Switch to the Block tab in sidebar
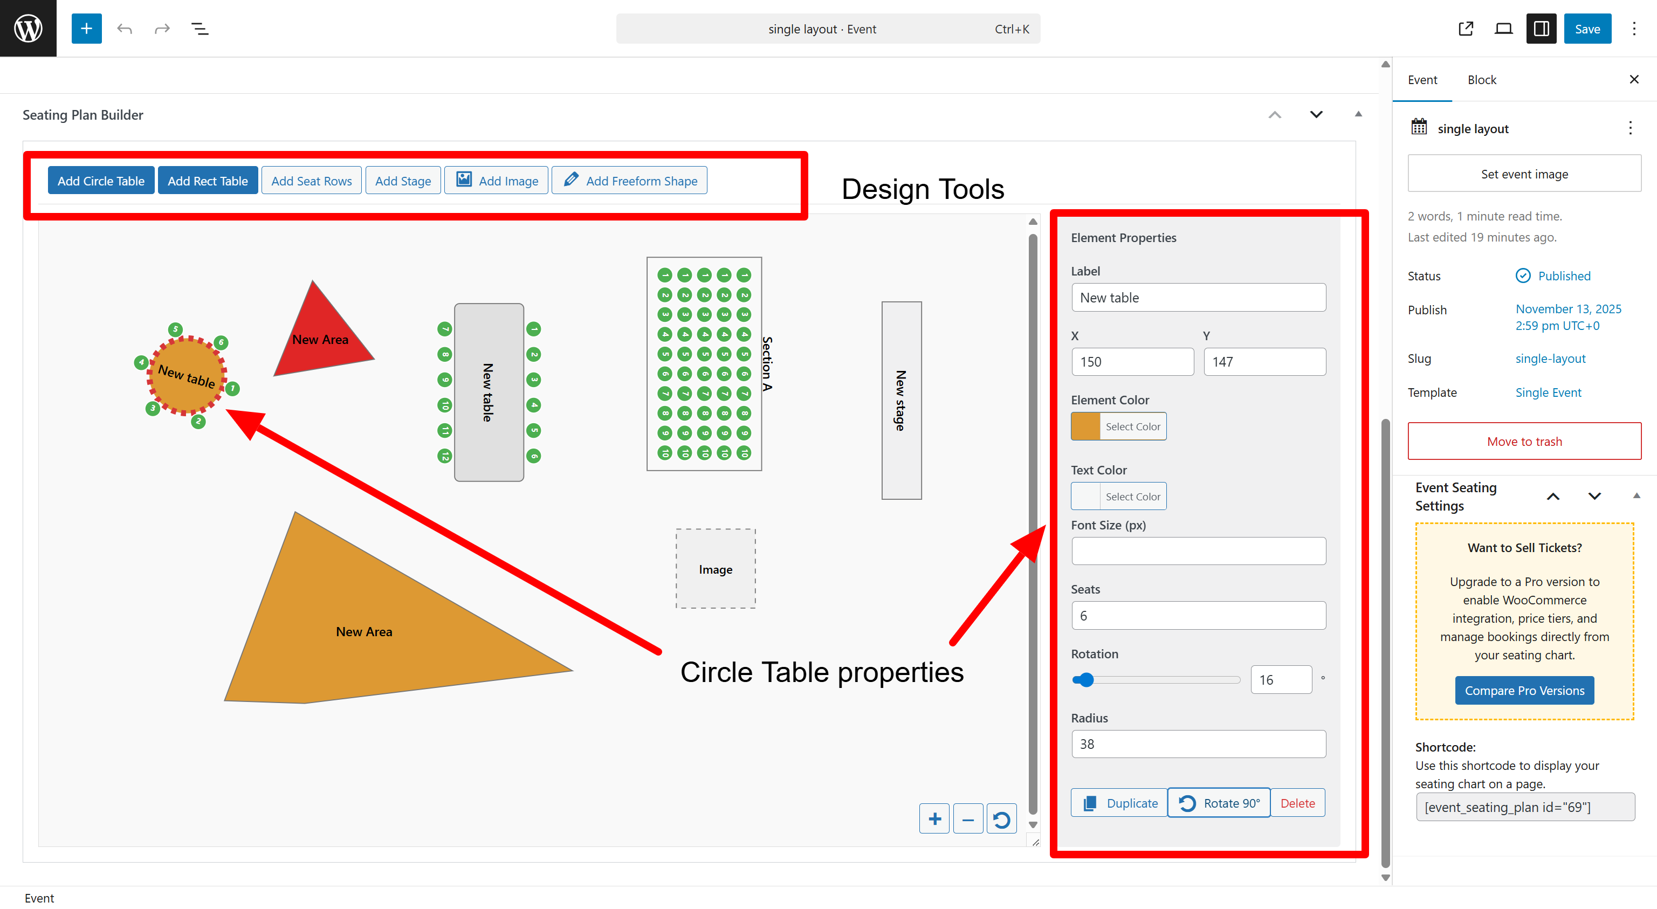The image size is (1657, 909). click(x=1482, y=79)
